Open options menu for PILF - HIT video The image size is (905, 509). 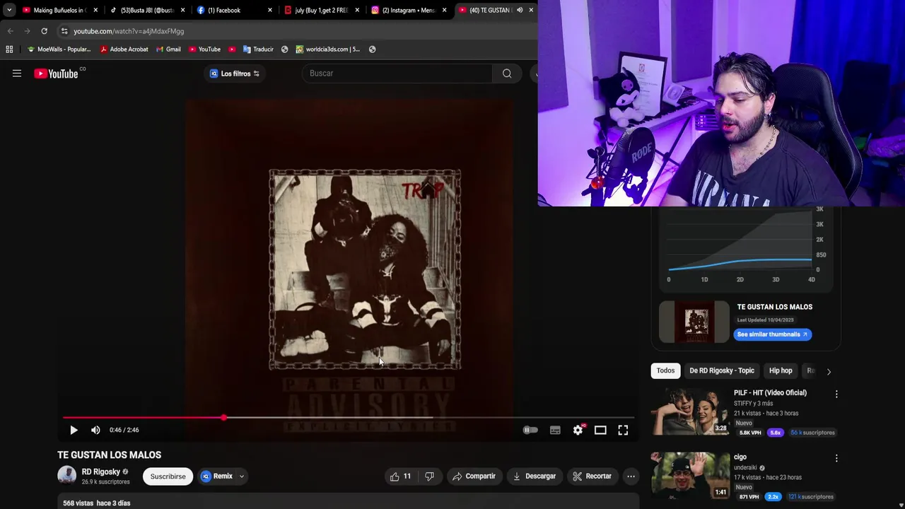click(836, 394)
